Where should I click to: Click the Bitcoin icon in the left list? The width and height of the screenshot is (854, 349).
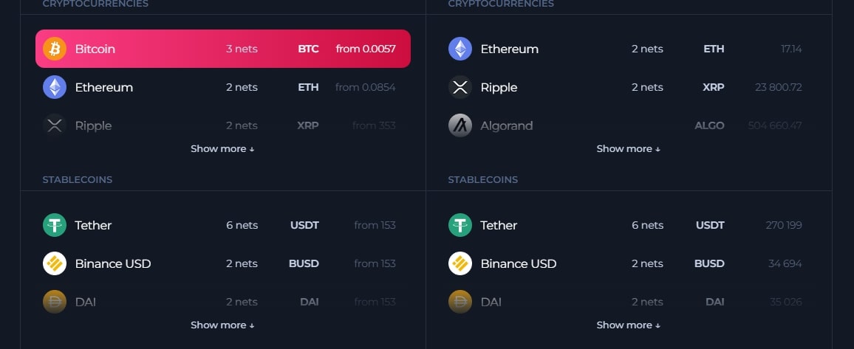tap(55, 49)
